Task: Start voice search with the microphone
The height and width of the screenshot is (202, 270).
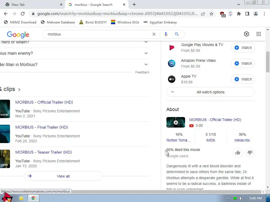Action: (x=166, y=34)
